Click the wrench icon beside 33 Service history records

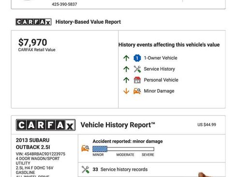85,169
